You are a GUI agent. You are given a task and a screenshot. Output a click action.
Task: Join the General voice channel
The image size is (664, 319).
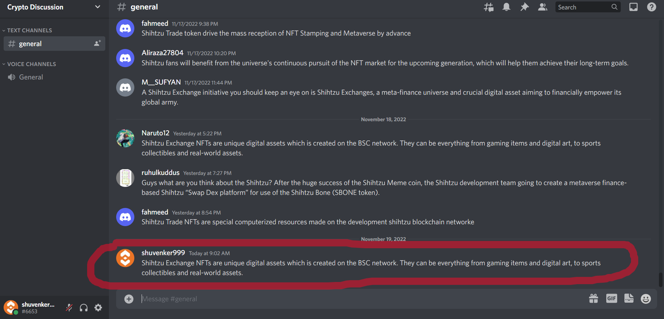click(54, 77)
